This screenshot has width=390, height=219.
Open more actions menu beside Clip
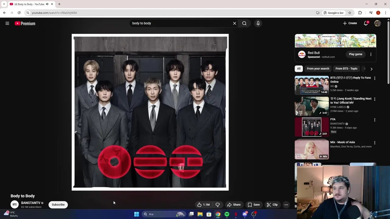(x=286, y=205)
